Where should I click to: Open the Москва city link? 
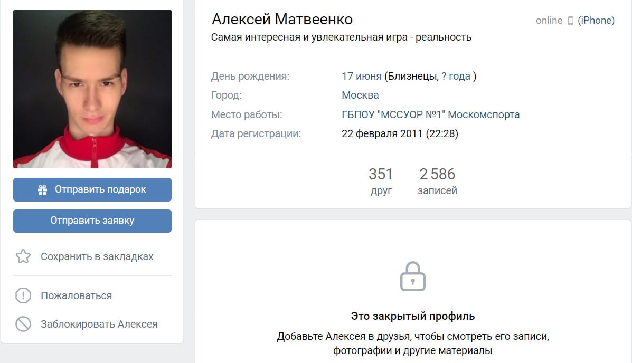[360, 95]
